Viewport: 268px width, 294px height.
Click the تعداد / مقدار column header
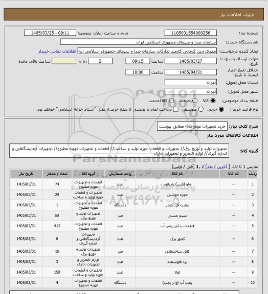pyautogui.click(x=57, y=174)
